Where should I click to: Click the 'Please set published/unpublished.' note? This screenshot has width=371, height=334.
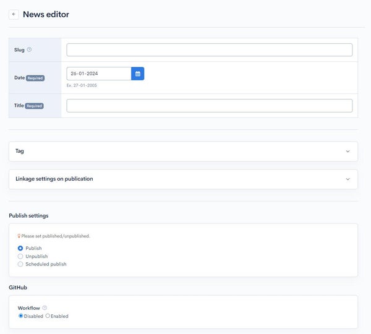56,236
